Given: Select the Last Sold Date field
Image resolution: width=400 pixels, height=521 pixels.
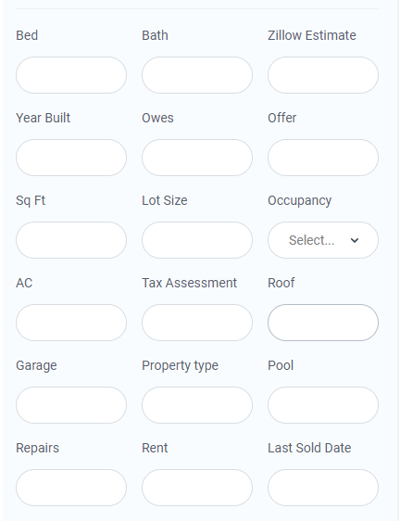Looking at the screenshot, I should pyautogui.click(x=323, y=488).
